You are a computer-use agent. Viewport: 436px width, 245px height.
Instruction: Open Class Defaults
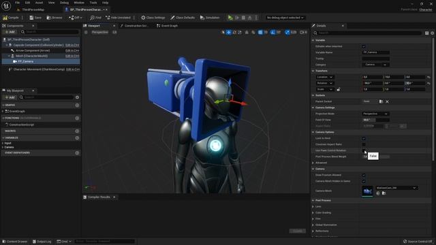click(183, 18)
